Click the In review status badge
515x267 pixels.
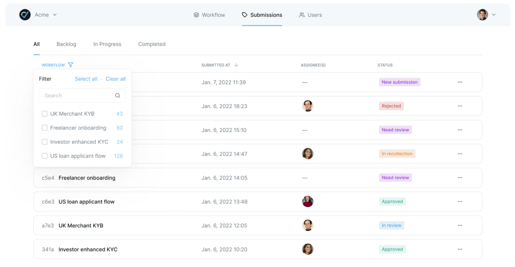(391, 225)
